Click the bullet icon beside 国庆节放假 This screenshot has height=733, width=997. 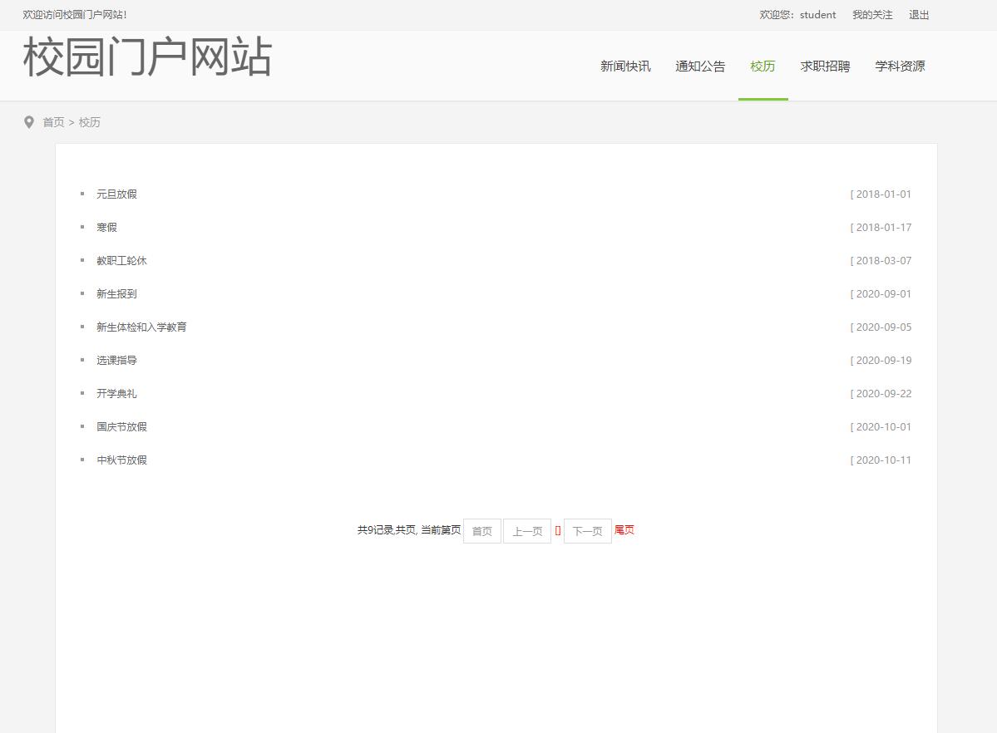pos(81,426)
